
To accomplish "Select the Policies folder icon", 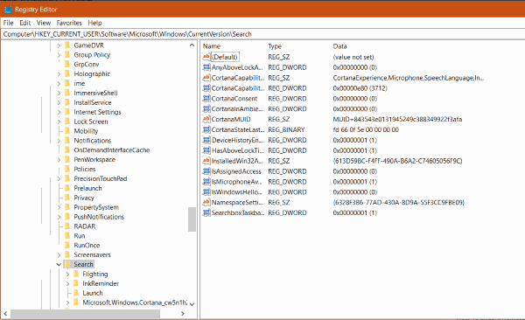I will 67,169.
